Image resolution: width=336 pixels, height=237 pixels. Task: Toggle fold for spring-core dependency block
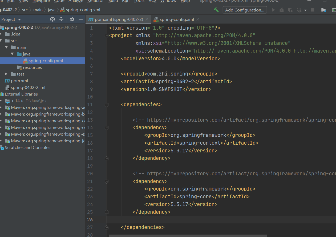(107, 181)
